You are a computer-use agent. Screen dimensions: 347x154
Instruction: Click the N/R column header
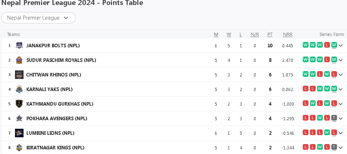point(255,34)
